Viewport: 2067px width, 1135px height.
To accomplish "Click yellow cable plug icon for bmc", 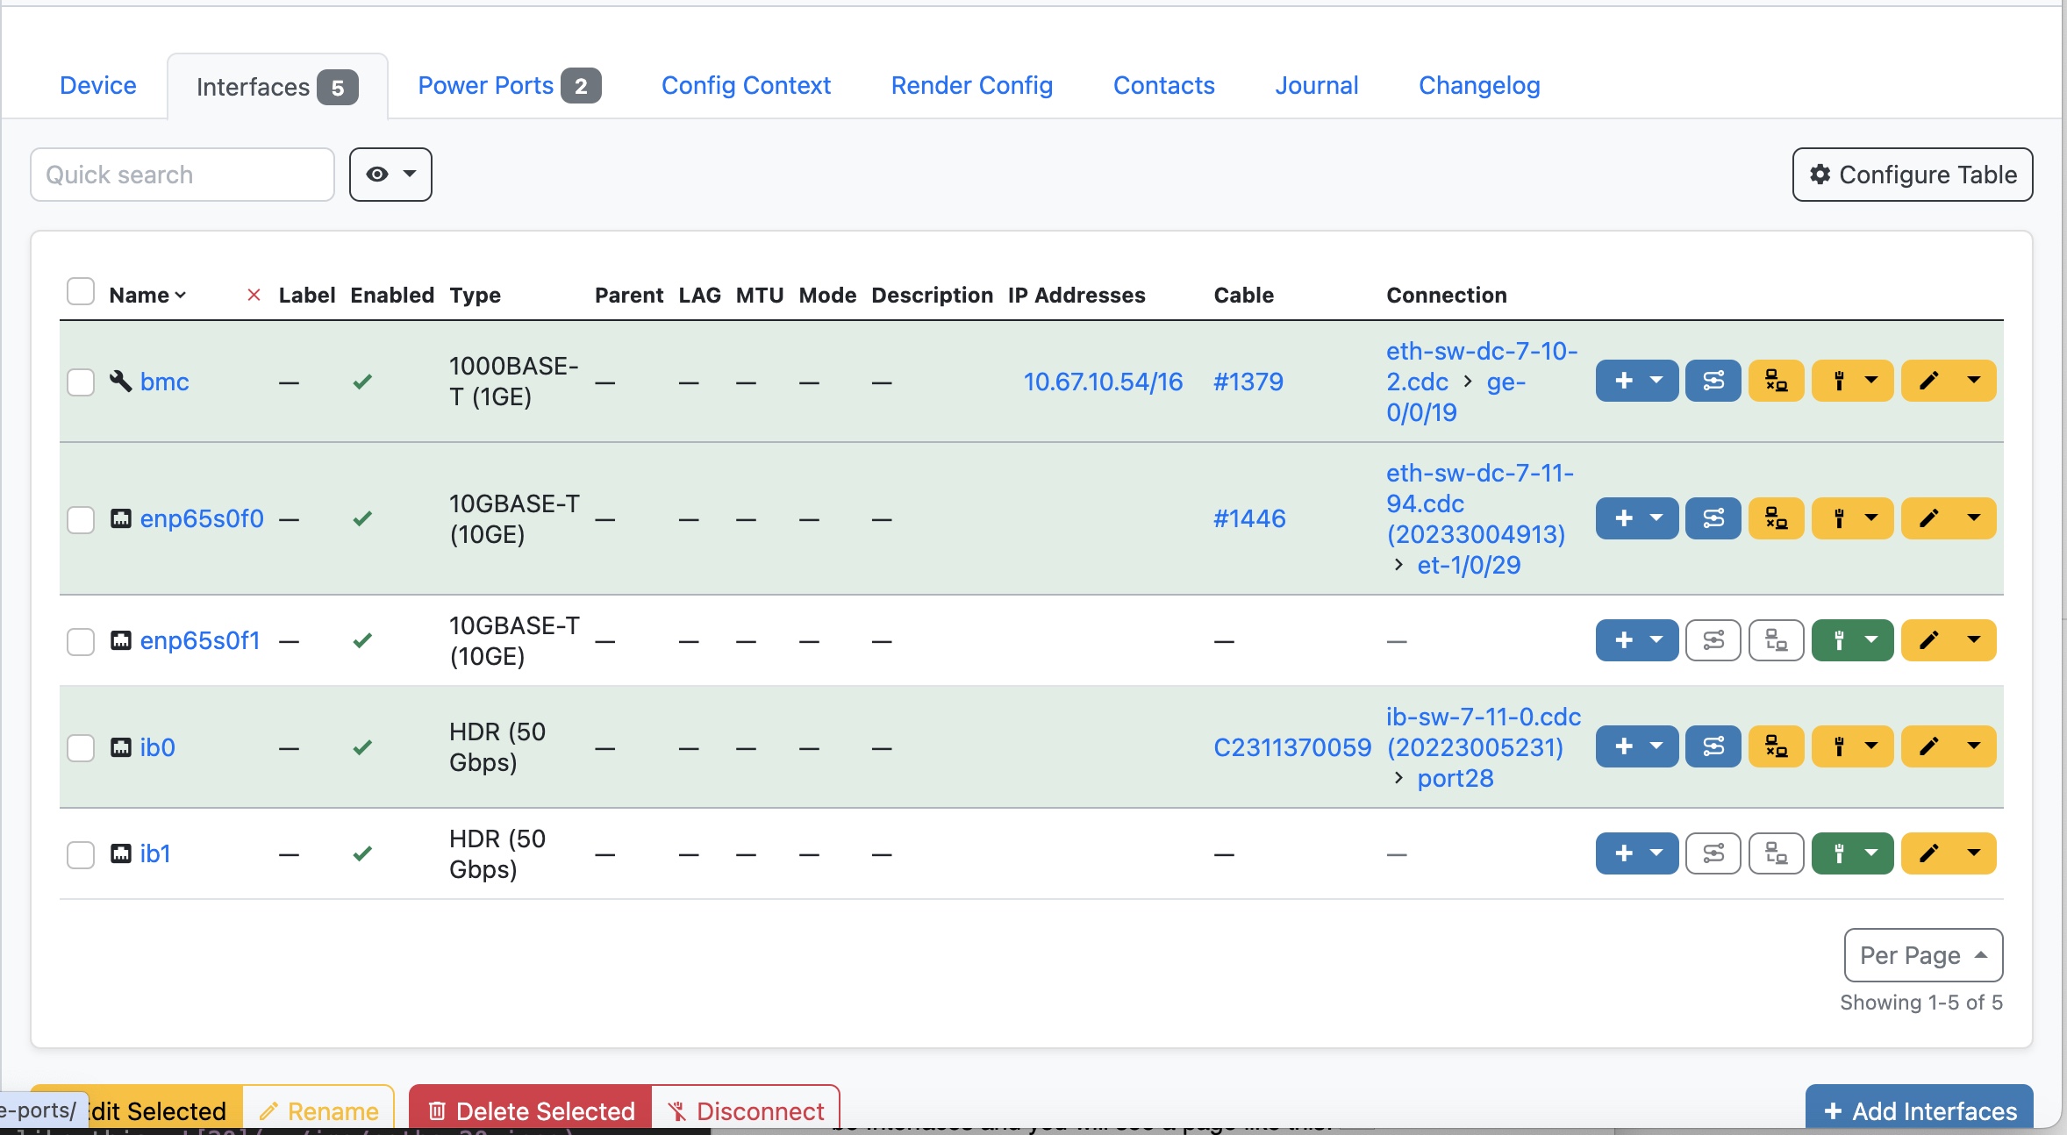I will tap(1840, 381).
